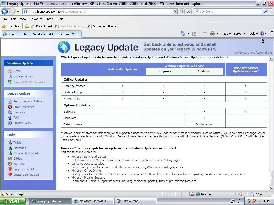Image resolution: width=274 pixels, height=205 pixels.
Task: Click the Home toolbar icon
Action: point(183,34)
